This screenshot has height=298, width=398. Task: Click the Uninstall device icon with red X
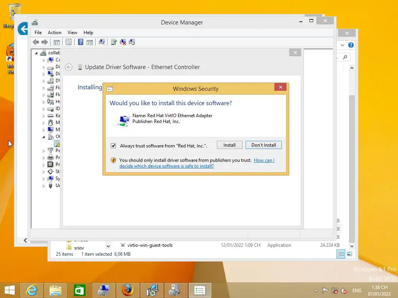pos(123,42)
